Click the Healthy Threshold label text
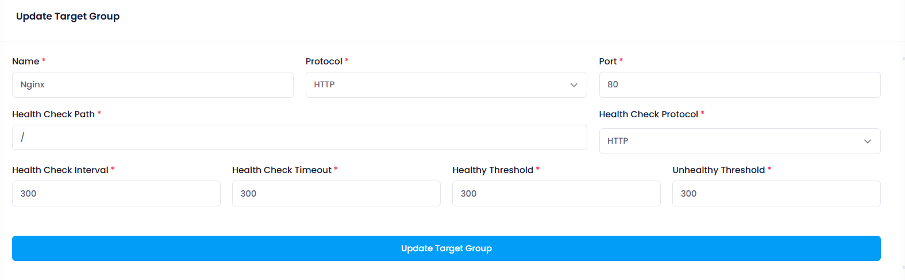The image size is (905, 280). [492, 170]
